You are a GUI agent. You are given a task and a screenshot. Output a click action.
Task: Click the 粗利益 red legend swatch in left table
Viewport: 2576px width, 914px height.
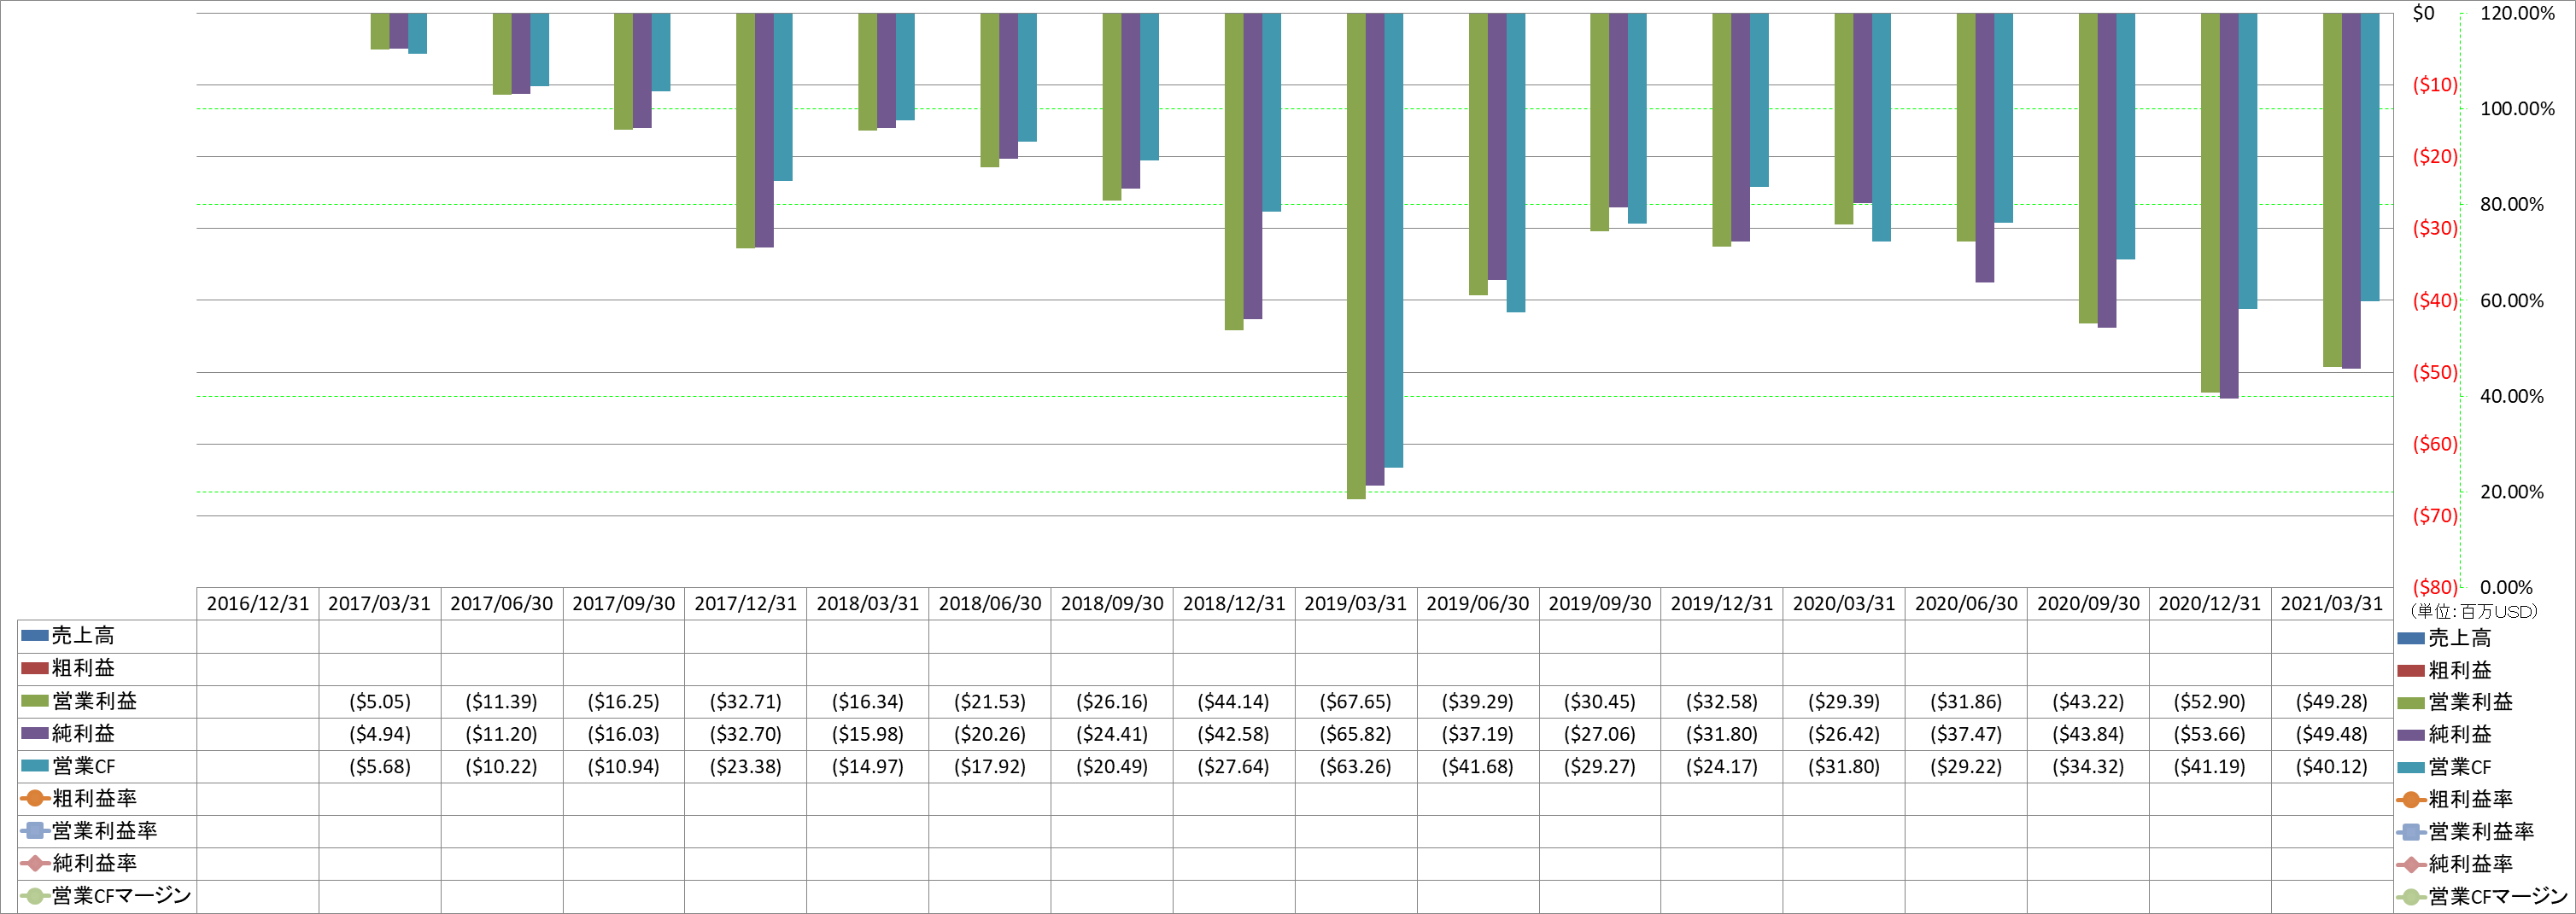(35, 668)
